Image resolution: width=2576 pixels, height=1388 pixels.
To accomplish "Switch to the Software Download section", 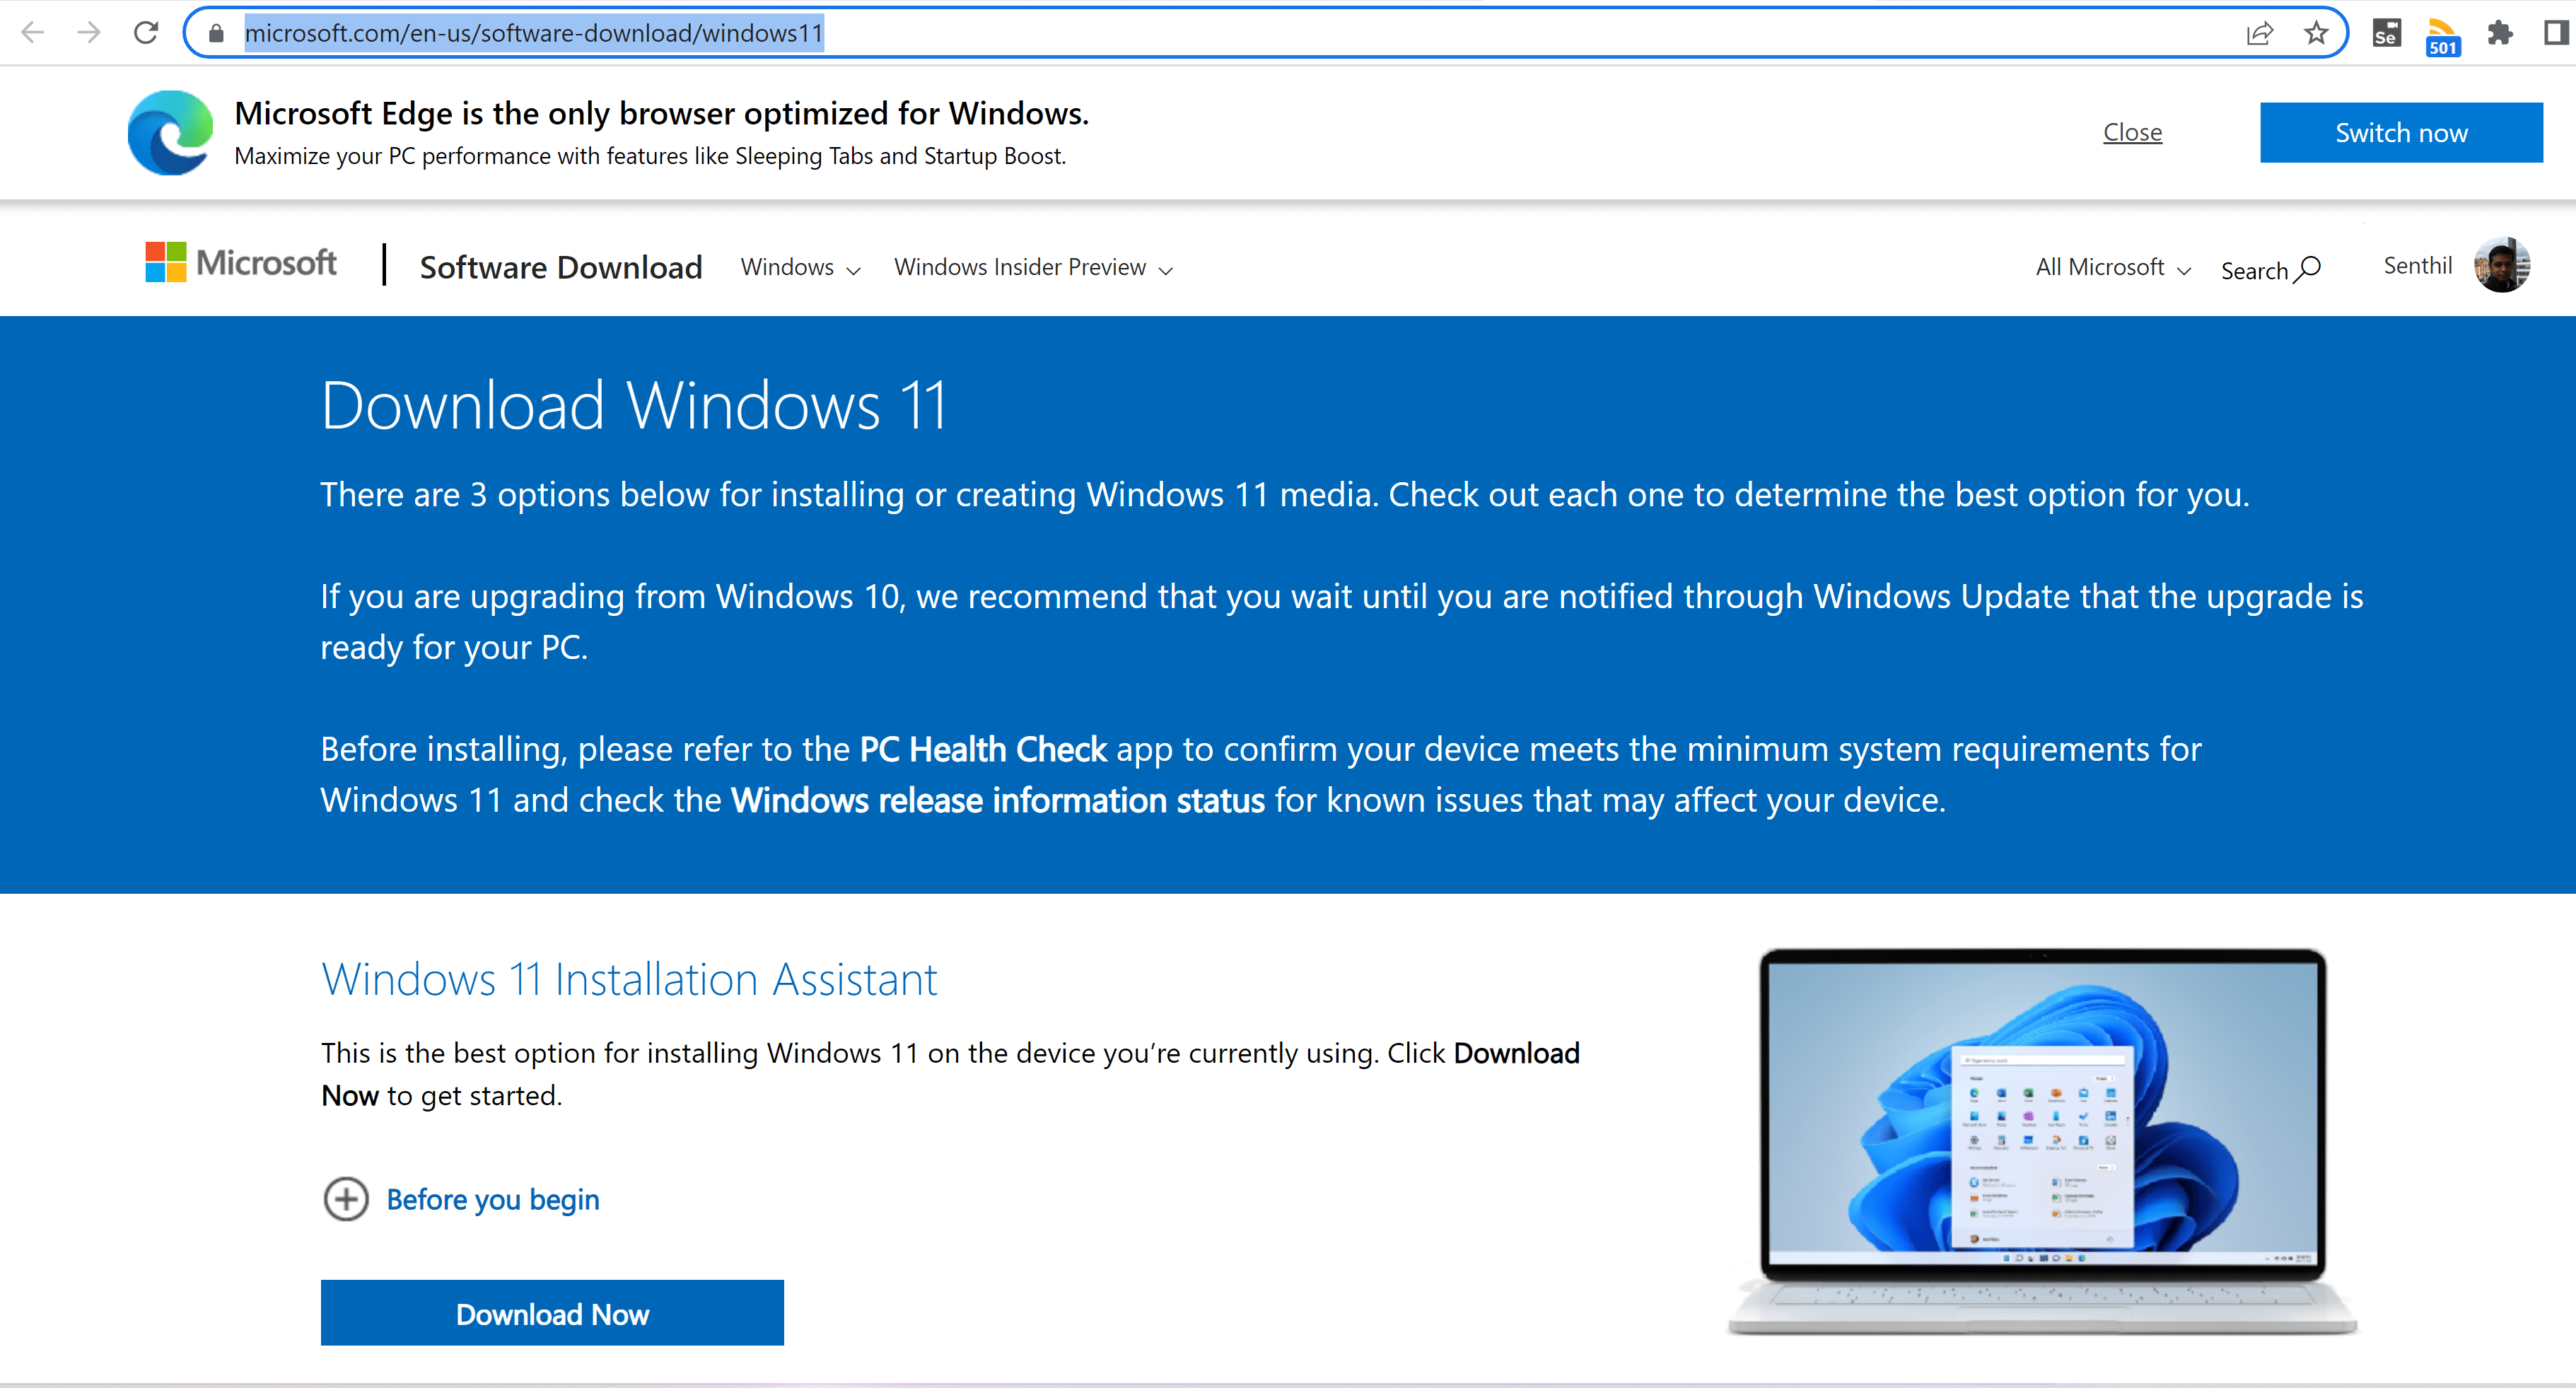I will (560, 266).
